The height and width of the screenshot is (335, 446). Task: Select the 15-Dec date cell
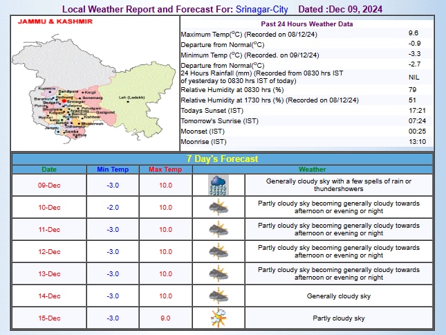tap(49, 318)
